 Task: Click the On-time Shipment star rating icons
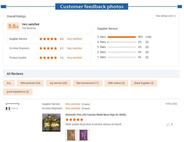[x=48, y=48]
